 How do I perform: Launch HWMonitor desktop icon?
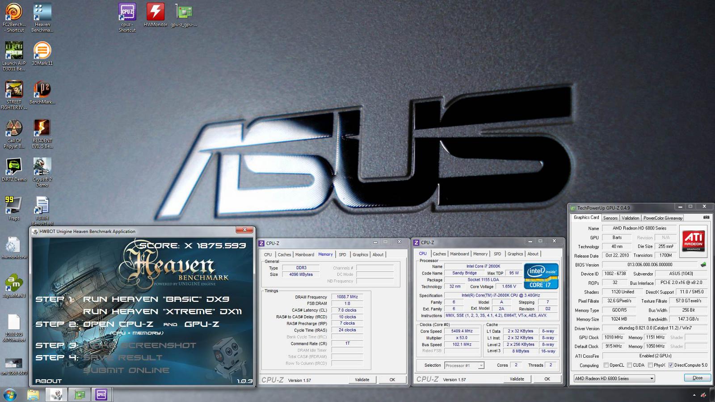tap(156, 15)
